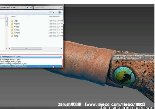Image resolution: width=155 pixels, height=109 pixels.
Task: Toggle the file type dropdown arrow
Action: (x=61, y=57)
